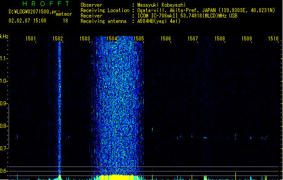Screen dimensions: 283x180
Task: Click the meteor count value 18
Action: pyautogui.click(x=65, y=21)
